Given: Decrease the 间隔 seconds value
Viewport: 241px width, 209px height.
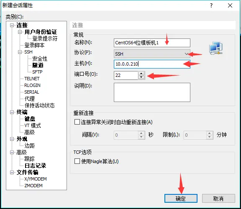Looking at the screenshot, I should [141, 137].
